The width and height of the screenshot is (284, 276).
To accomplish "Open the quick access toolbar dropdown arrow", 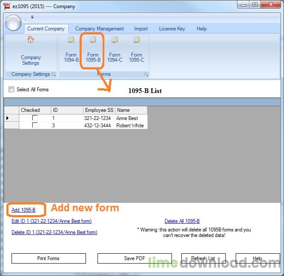I will (x=32, y=17).
